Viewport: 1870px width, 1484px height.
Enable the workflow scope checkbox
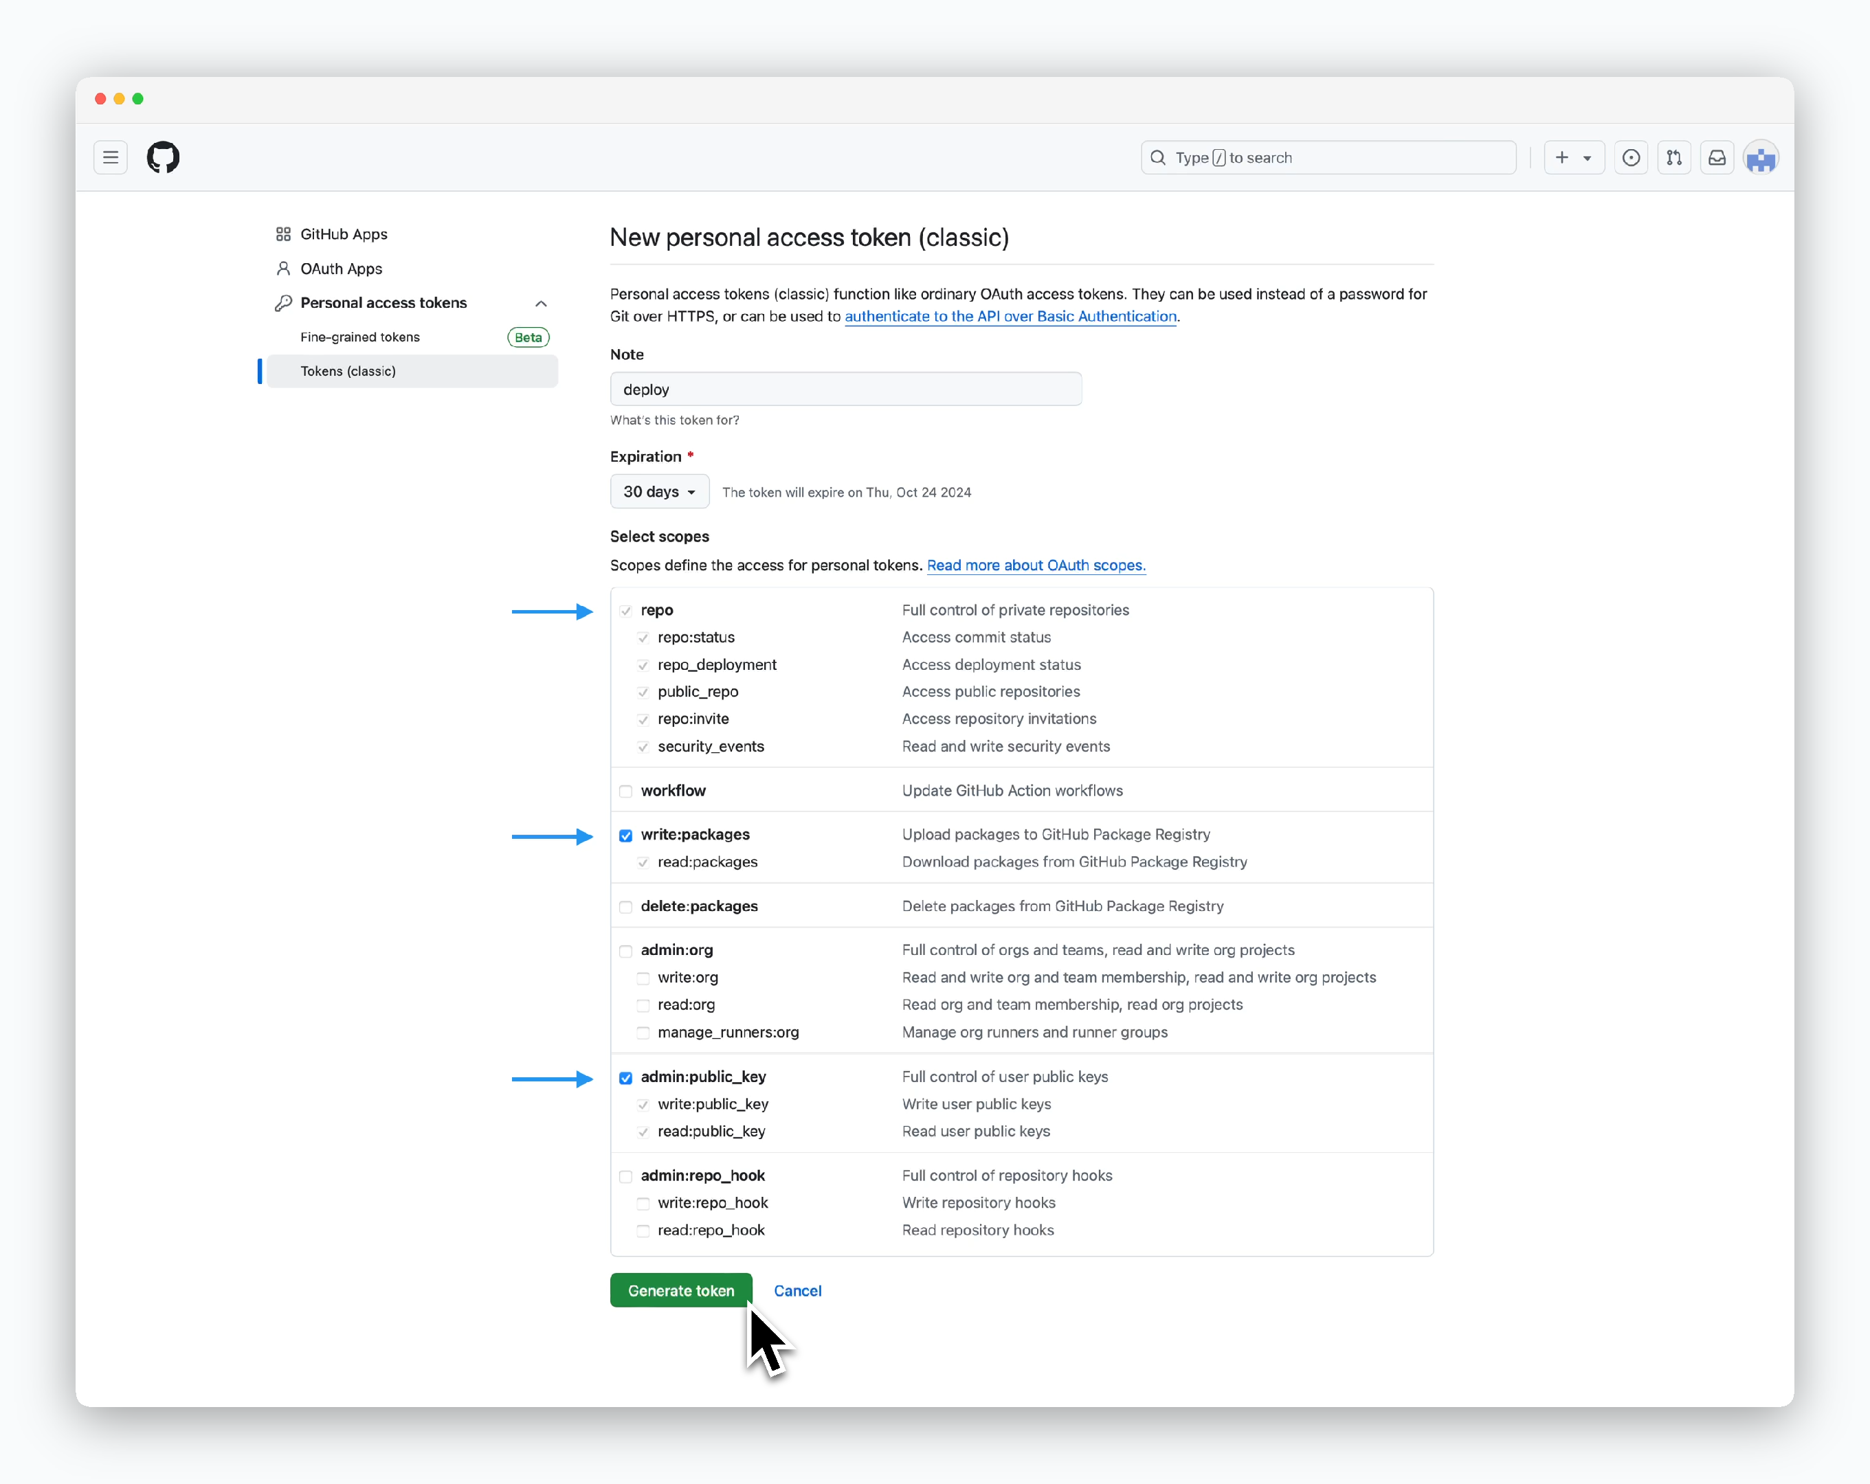(x=625, y=791)
